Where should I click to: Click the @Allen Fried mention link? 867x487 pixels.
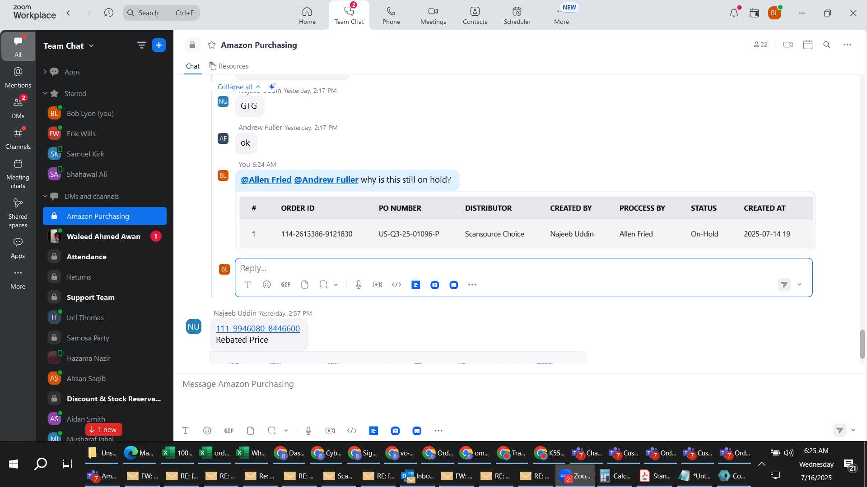tap(266, 179)
